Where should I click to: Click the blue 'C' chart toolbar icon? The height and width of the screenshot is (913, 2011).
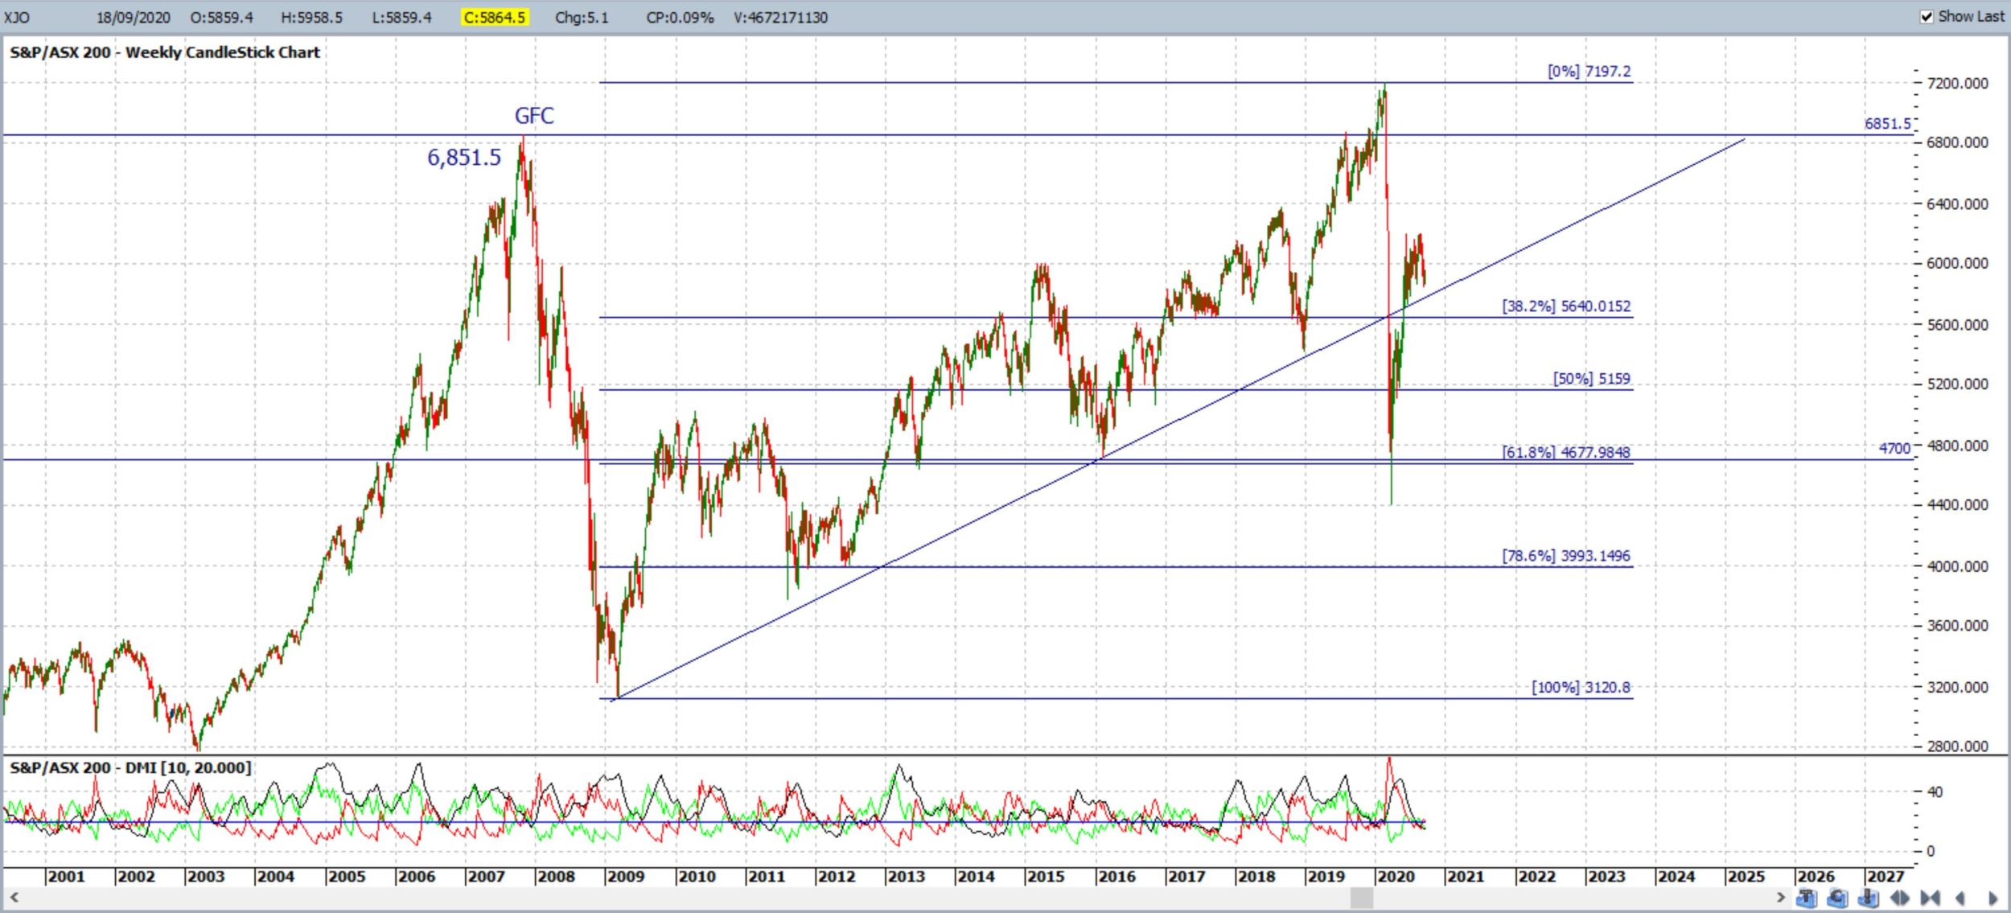pos(1838,898)
